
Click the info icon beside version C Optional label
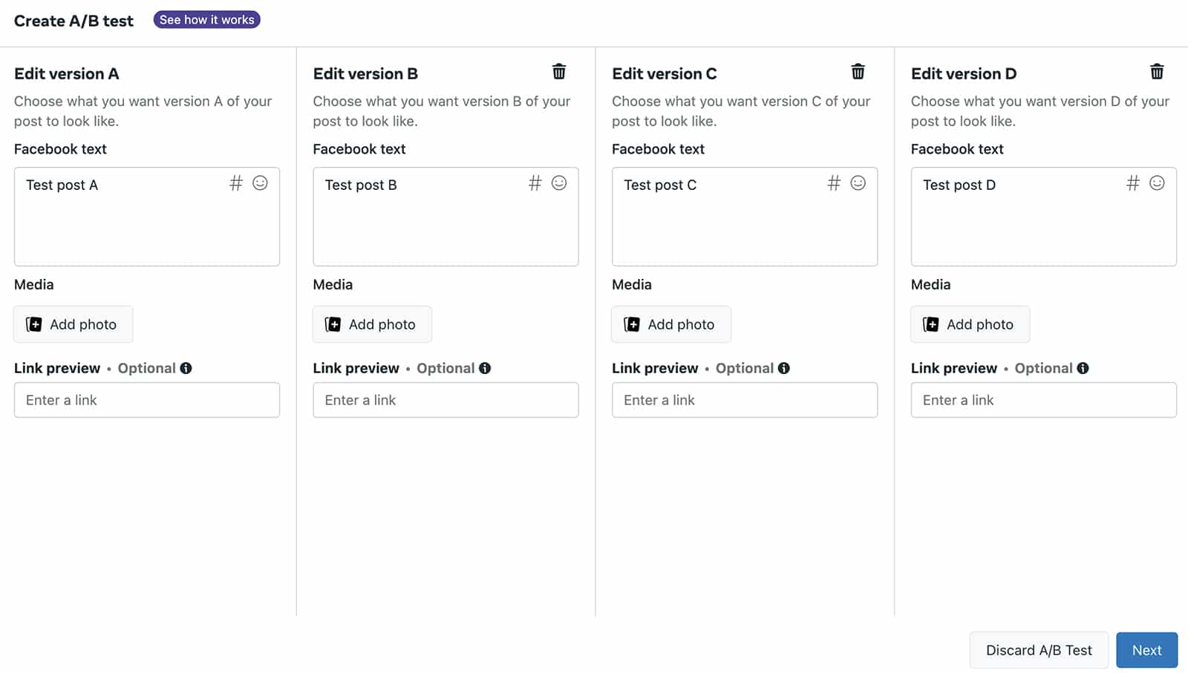(x=785, y=367)
